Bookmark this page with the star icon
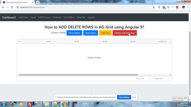The width and height of the screenshot is (191, 107). tap(154, 7)
